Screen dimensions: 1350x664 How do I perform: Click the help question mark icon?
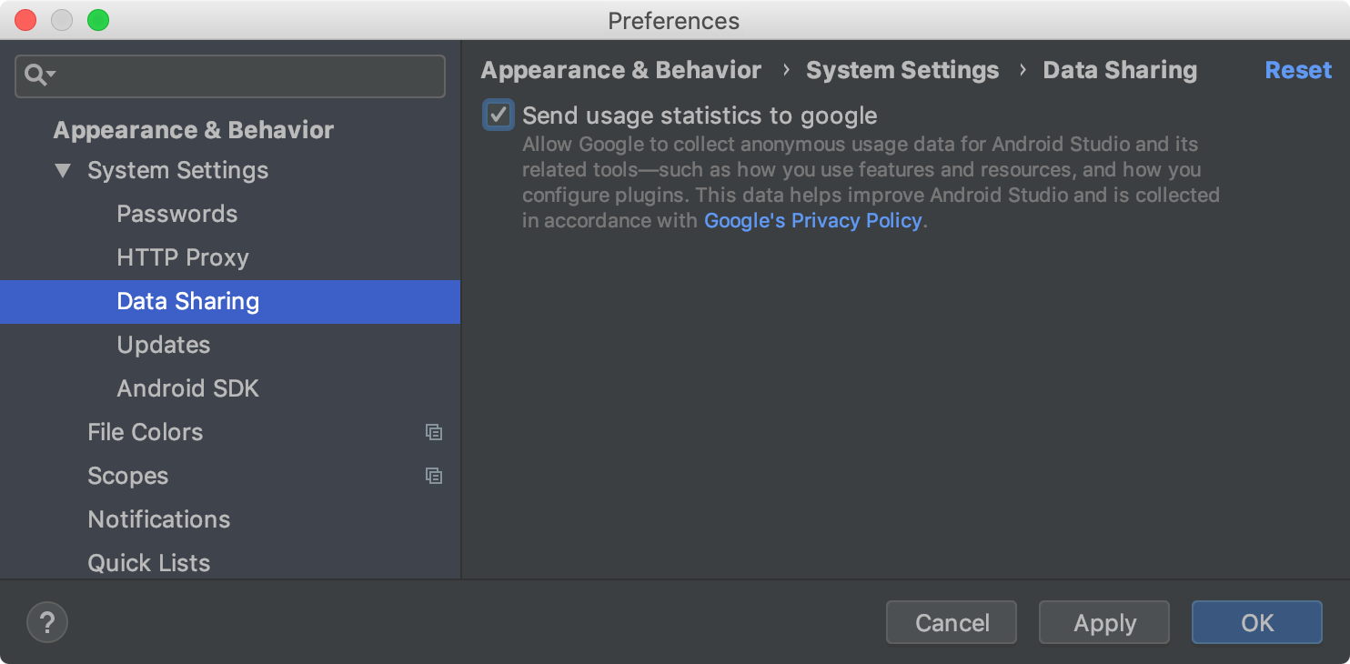click(x=47, y=623)
